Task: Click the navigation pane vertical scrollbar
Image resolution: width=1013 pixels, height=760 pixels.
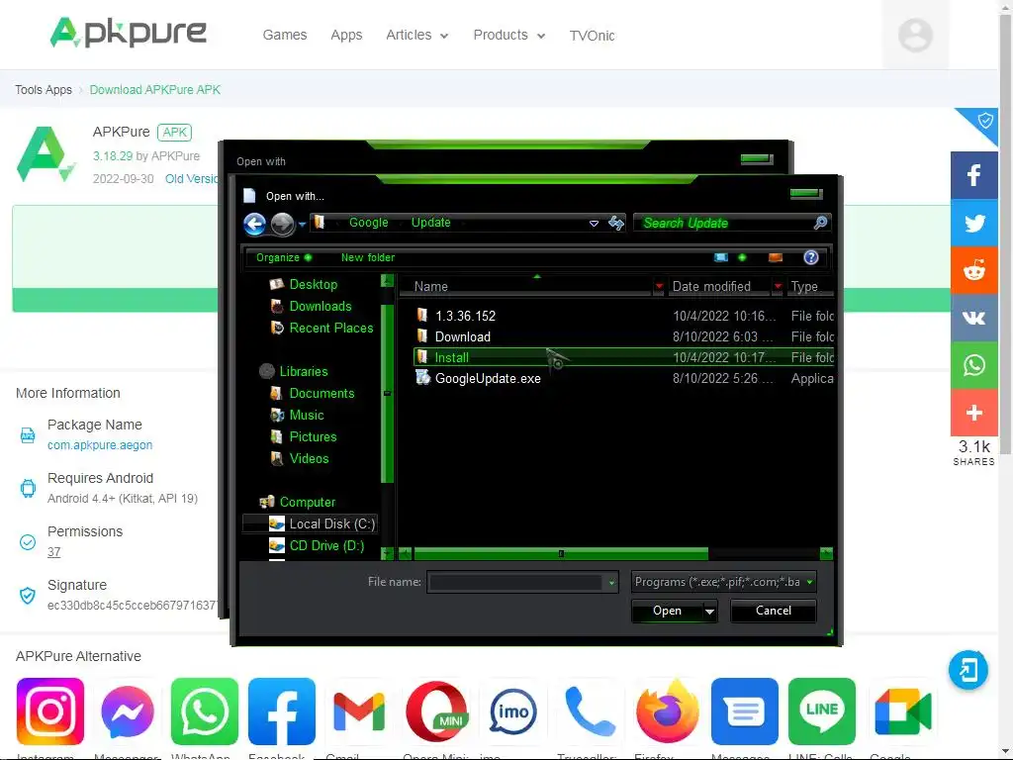Action: pyautogui.click(x=387, y=393)
